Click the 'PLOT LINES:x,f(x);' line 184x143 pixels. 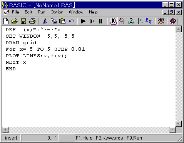(36, 56)
